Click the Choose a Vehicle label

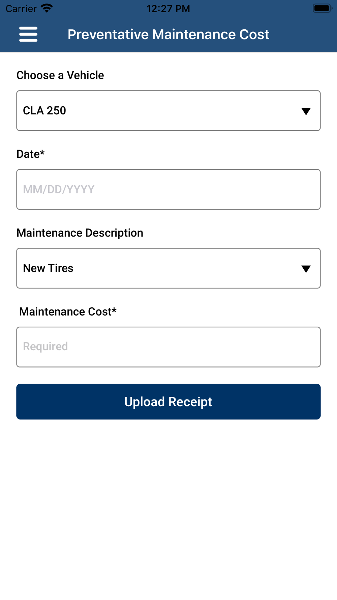pos(60,75)
